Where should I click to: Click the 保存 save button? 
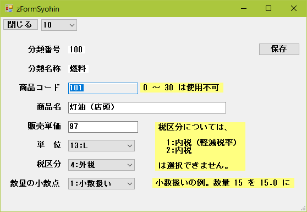[x=279, y=49]
